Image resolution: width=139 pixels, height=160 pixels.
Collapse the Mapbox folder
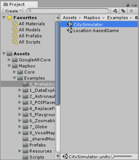9,66
